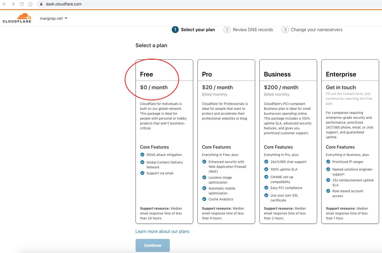382x253 pixels.
Task: Click the check icon beside Automatic mobile optimization
Action: [x=204, y=188]
